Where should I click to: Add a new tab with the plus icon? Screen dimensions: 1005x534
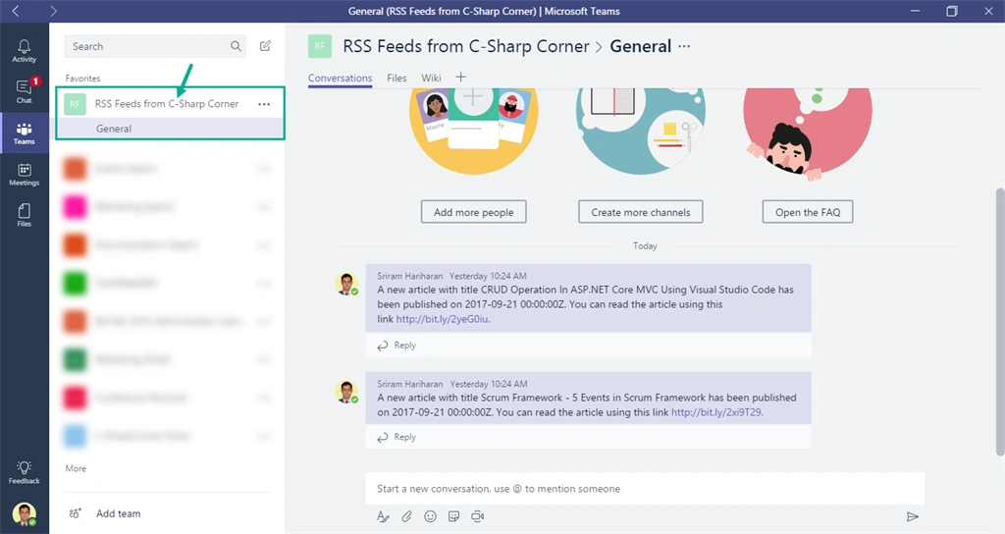point(460,78)
